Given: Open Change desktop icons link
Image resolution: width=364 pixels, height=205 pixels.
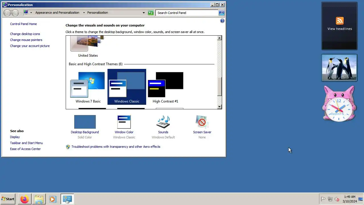Looking at the screenshot, I should click(x=25, y=34).
